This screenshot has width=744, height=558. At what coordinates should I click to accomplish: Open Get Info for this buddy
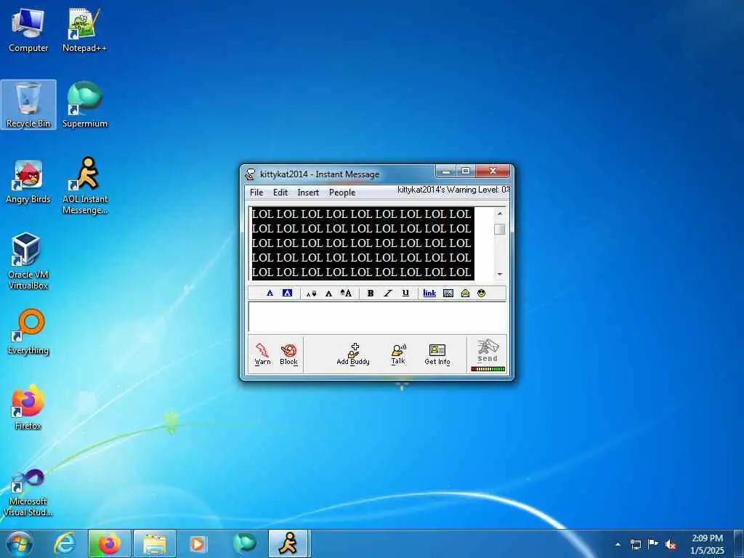click(437, 354)
